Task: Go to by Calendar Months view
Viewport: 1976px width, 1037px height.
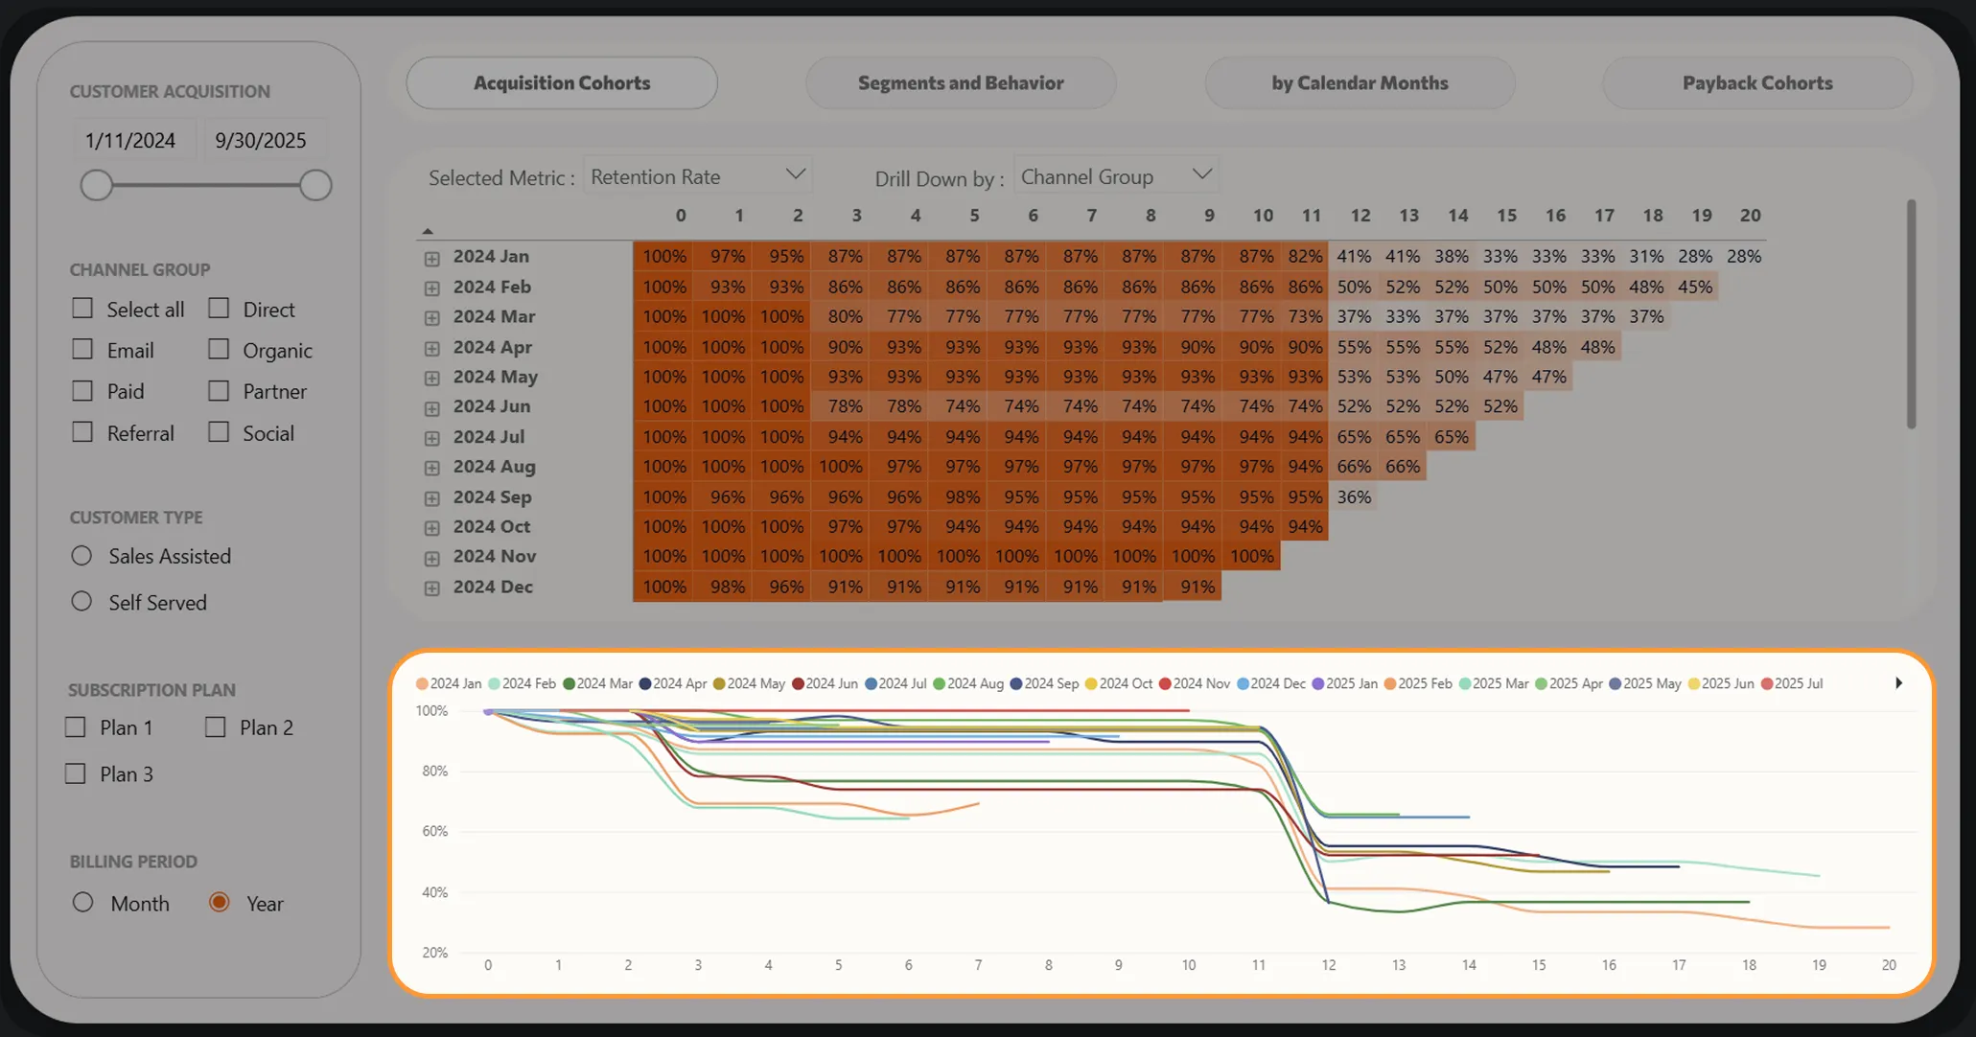Action: tap(1360, 82)
